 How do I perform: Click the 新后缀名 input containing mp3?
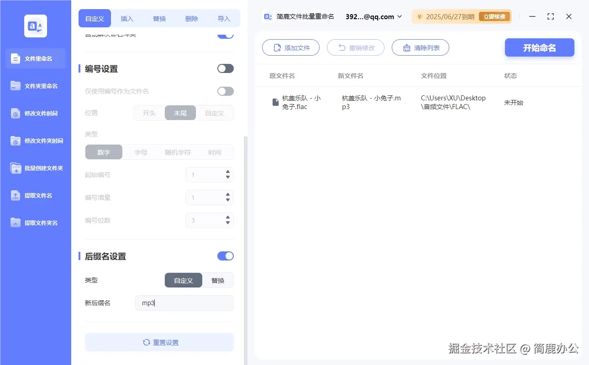[184, 302]
